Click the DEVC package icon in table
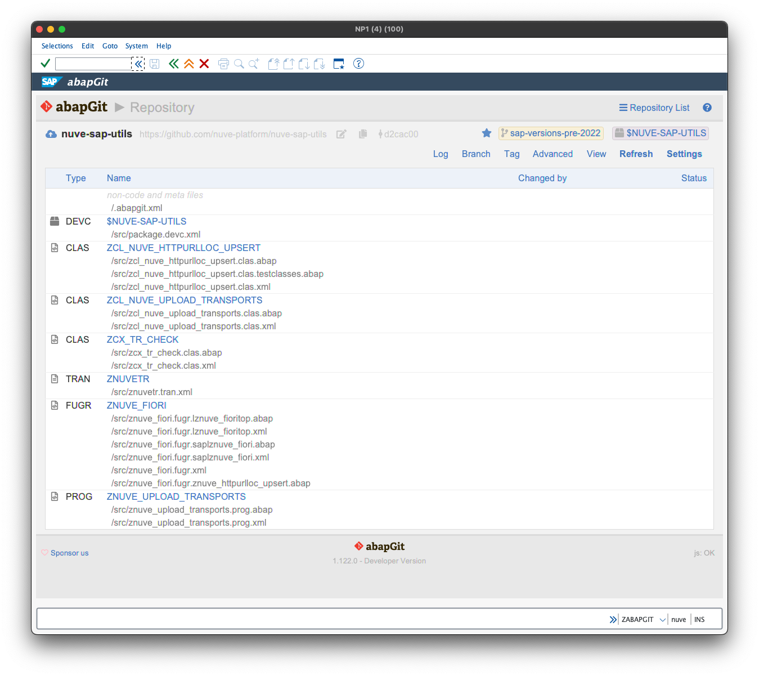The image size is (759, 676). tap(55, 222)
